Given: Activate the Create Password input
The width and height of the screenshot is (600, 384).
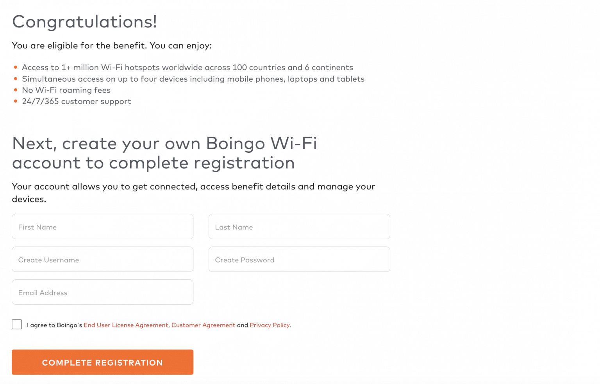Looking at the screenshot, I should point(299,259).
